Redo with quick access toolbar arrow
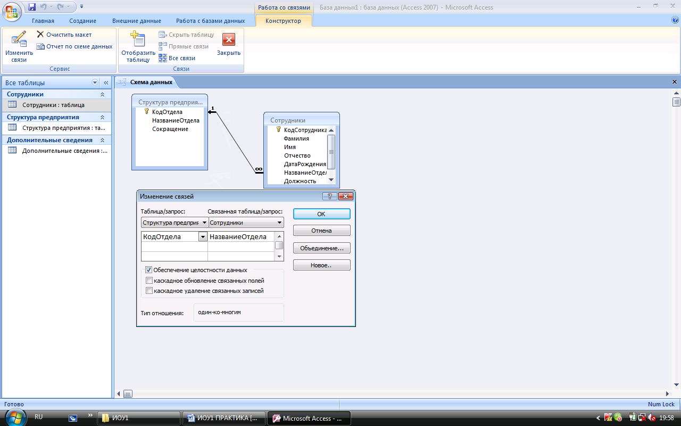This screenshot has width=681, height=426. click(60, 7)
